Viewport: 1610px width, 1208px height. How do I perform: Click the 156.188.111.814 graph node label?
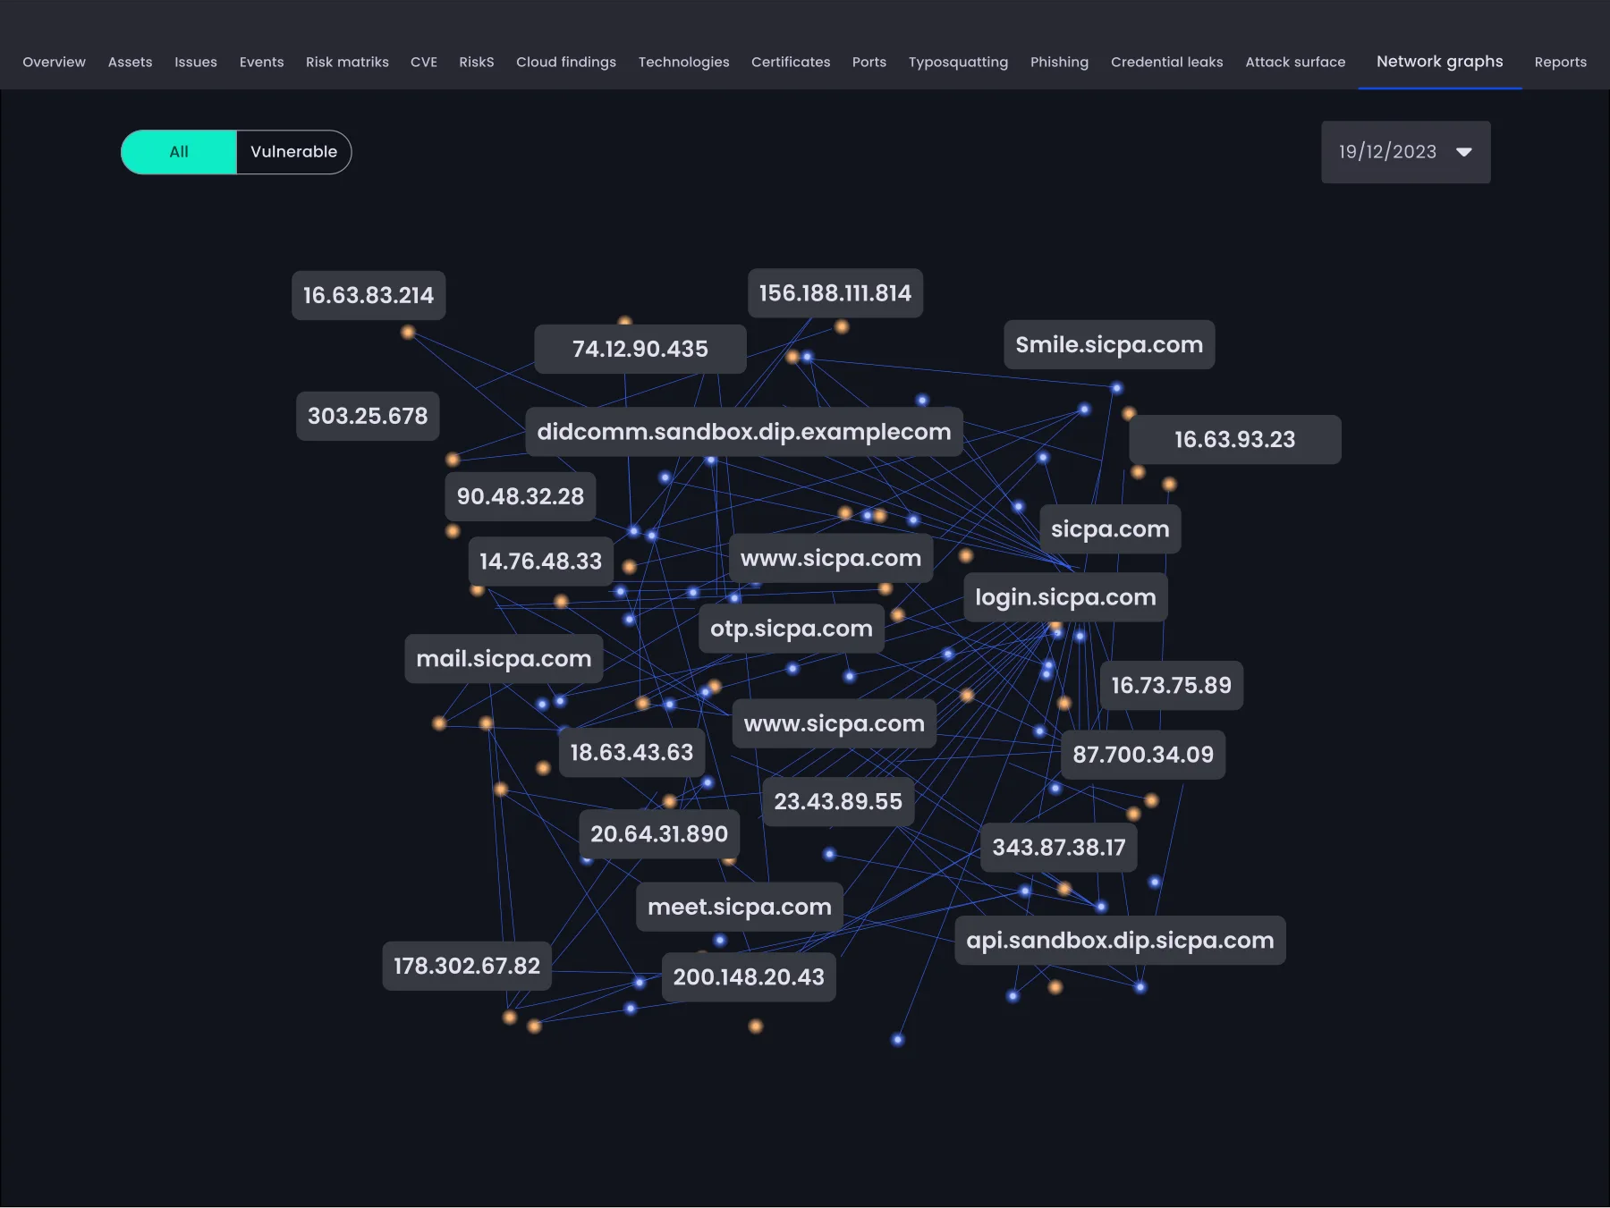835,293
